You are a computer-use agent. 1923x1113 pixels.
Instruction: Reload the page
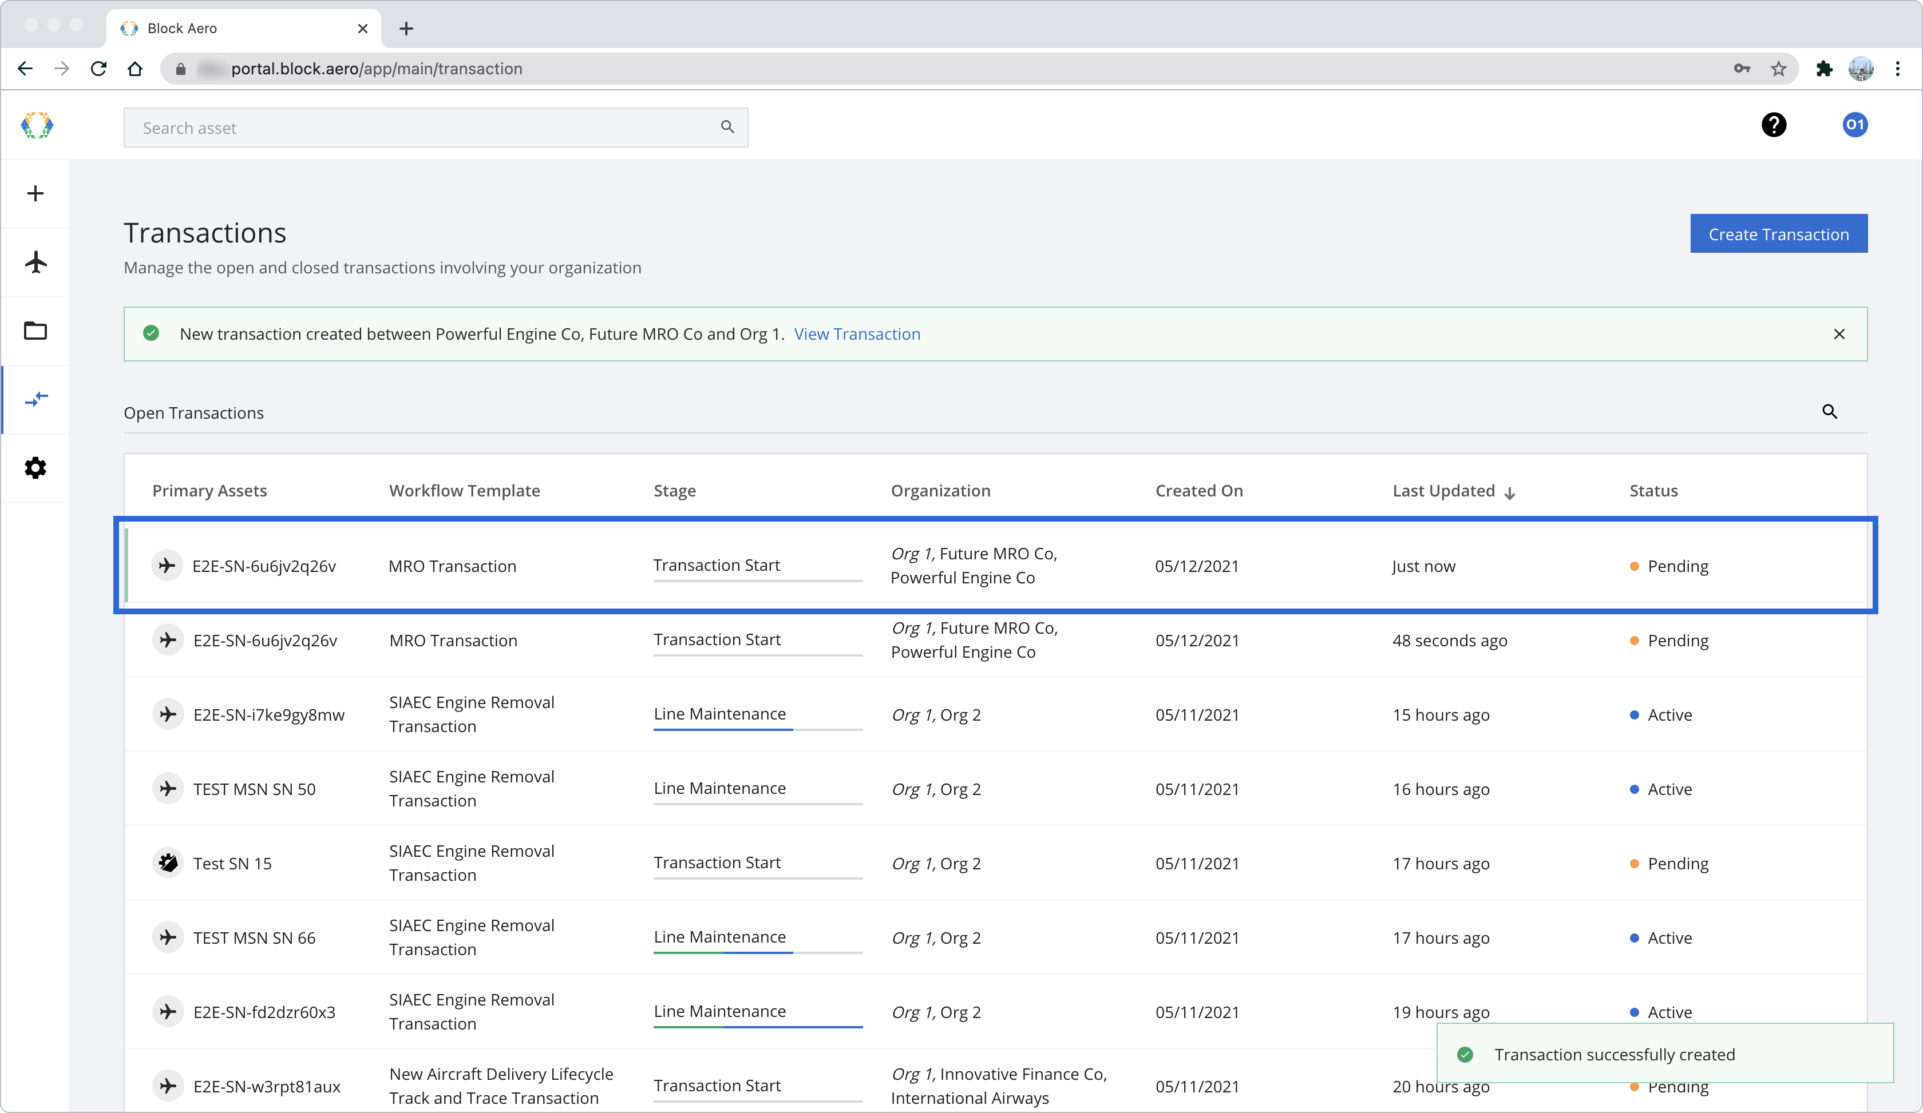[x=98, y=69]
